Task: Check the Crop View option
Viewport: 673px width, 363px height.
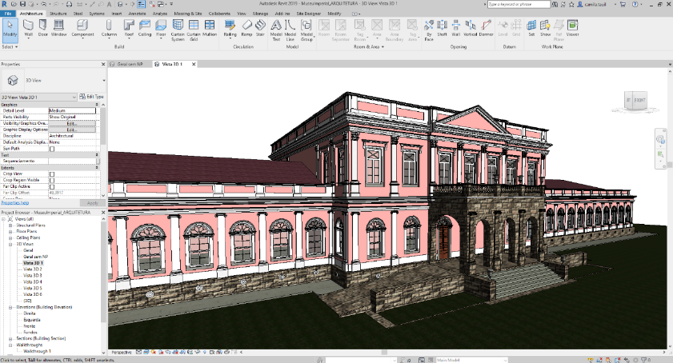Action: coord(53,174)
